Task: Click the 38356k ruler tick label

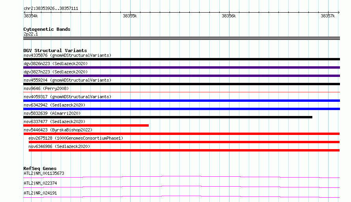Action: 229,16
